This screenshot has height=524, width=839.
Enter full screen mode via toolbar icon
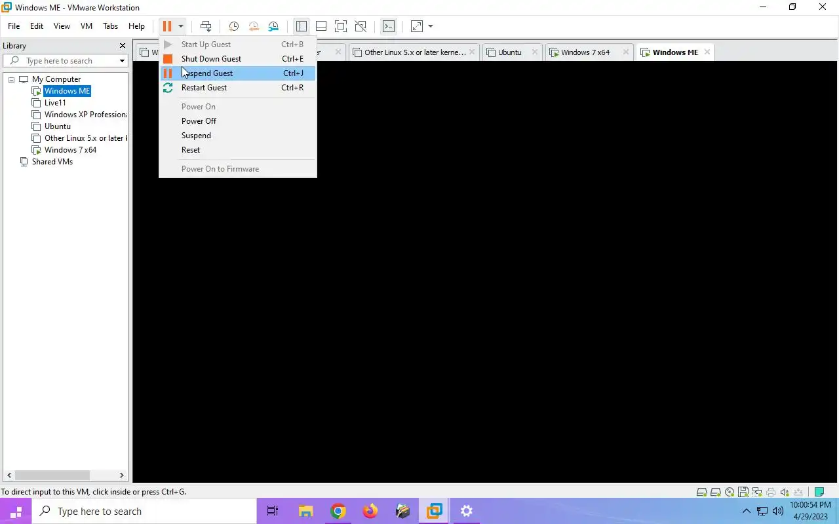[341, 26]
